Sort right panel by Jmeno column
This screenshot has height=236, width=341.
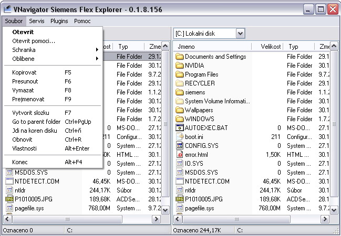point(212,47)
